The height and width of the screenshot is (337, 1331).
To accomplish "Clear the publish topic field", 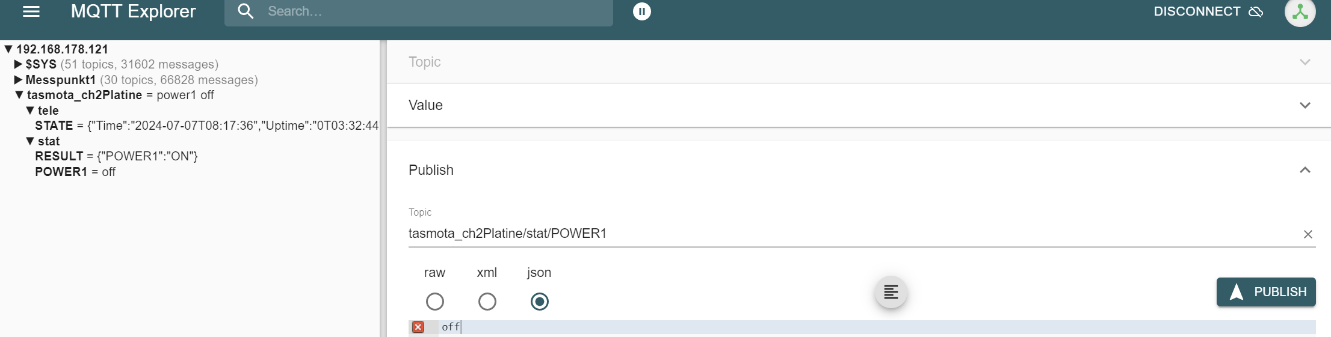I will (x=1308, y=234).
